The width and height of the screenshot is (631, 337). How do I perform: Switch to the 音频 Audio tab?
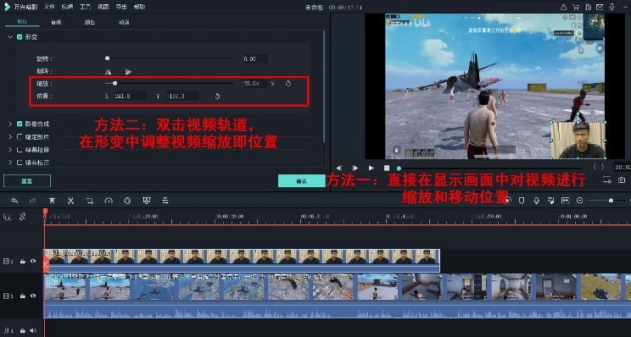56,23
